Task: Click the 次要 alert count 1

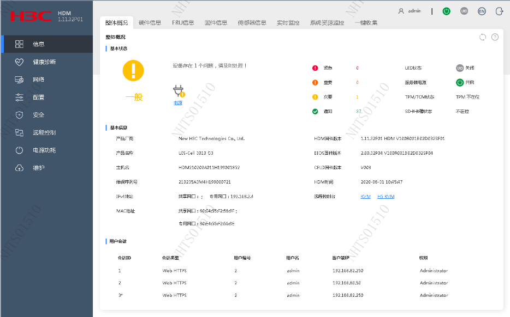Action: coord(357,97)
